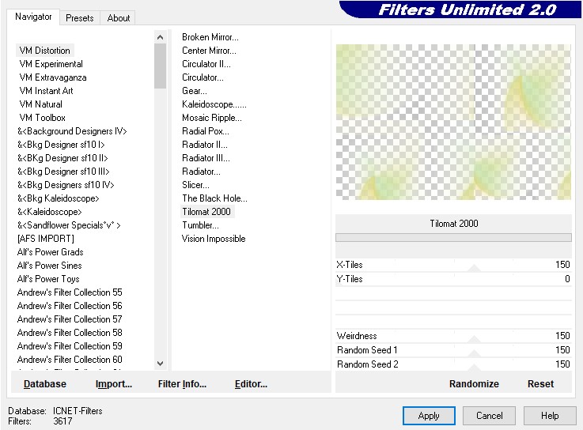This screenshot has height=430, width=583.
Task: Open Filter Info...
Action: click(x=182, y=384)
